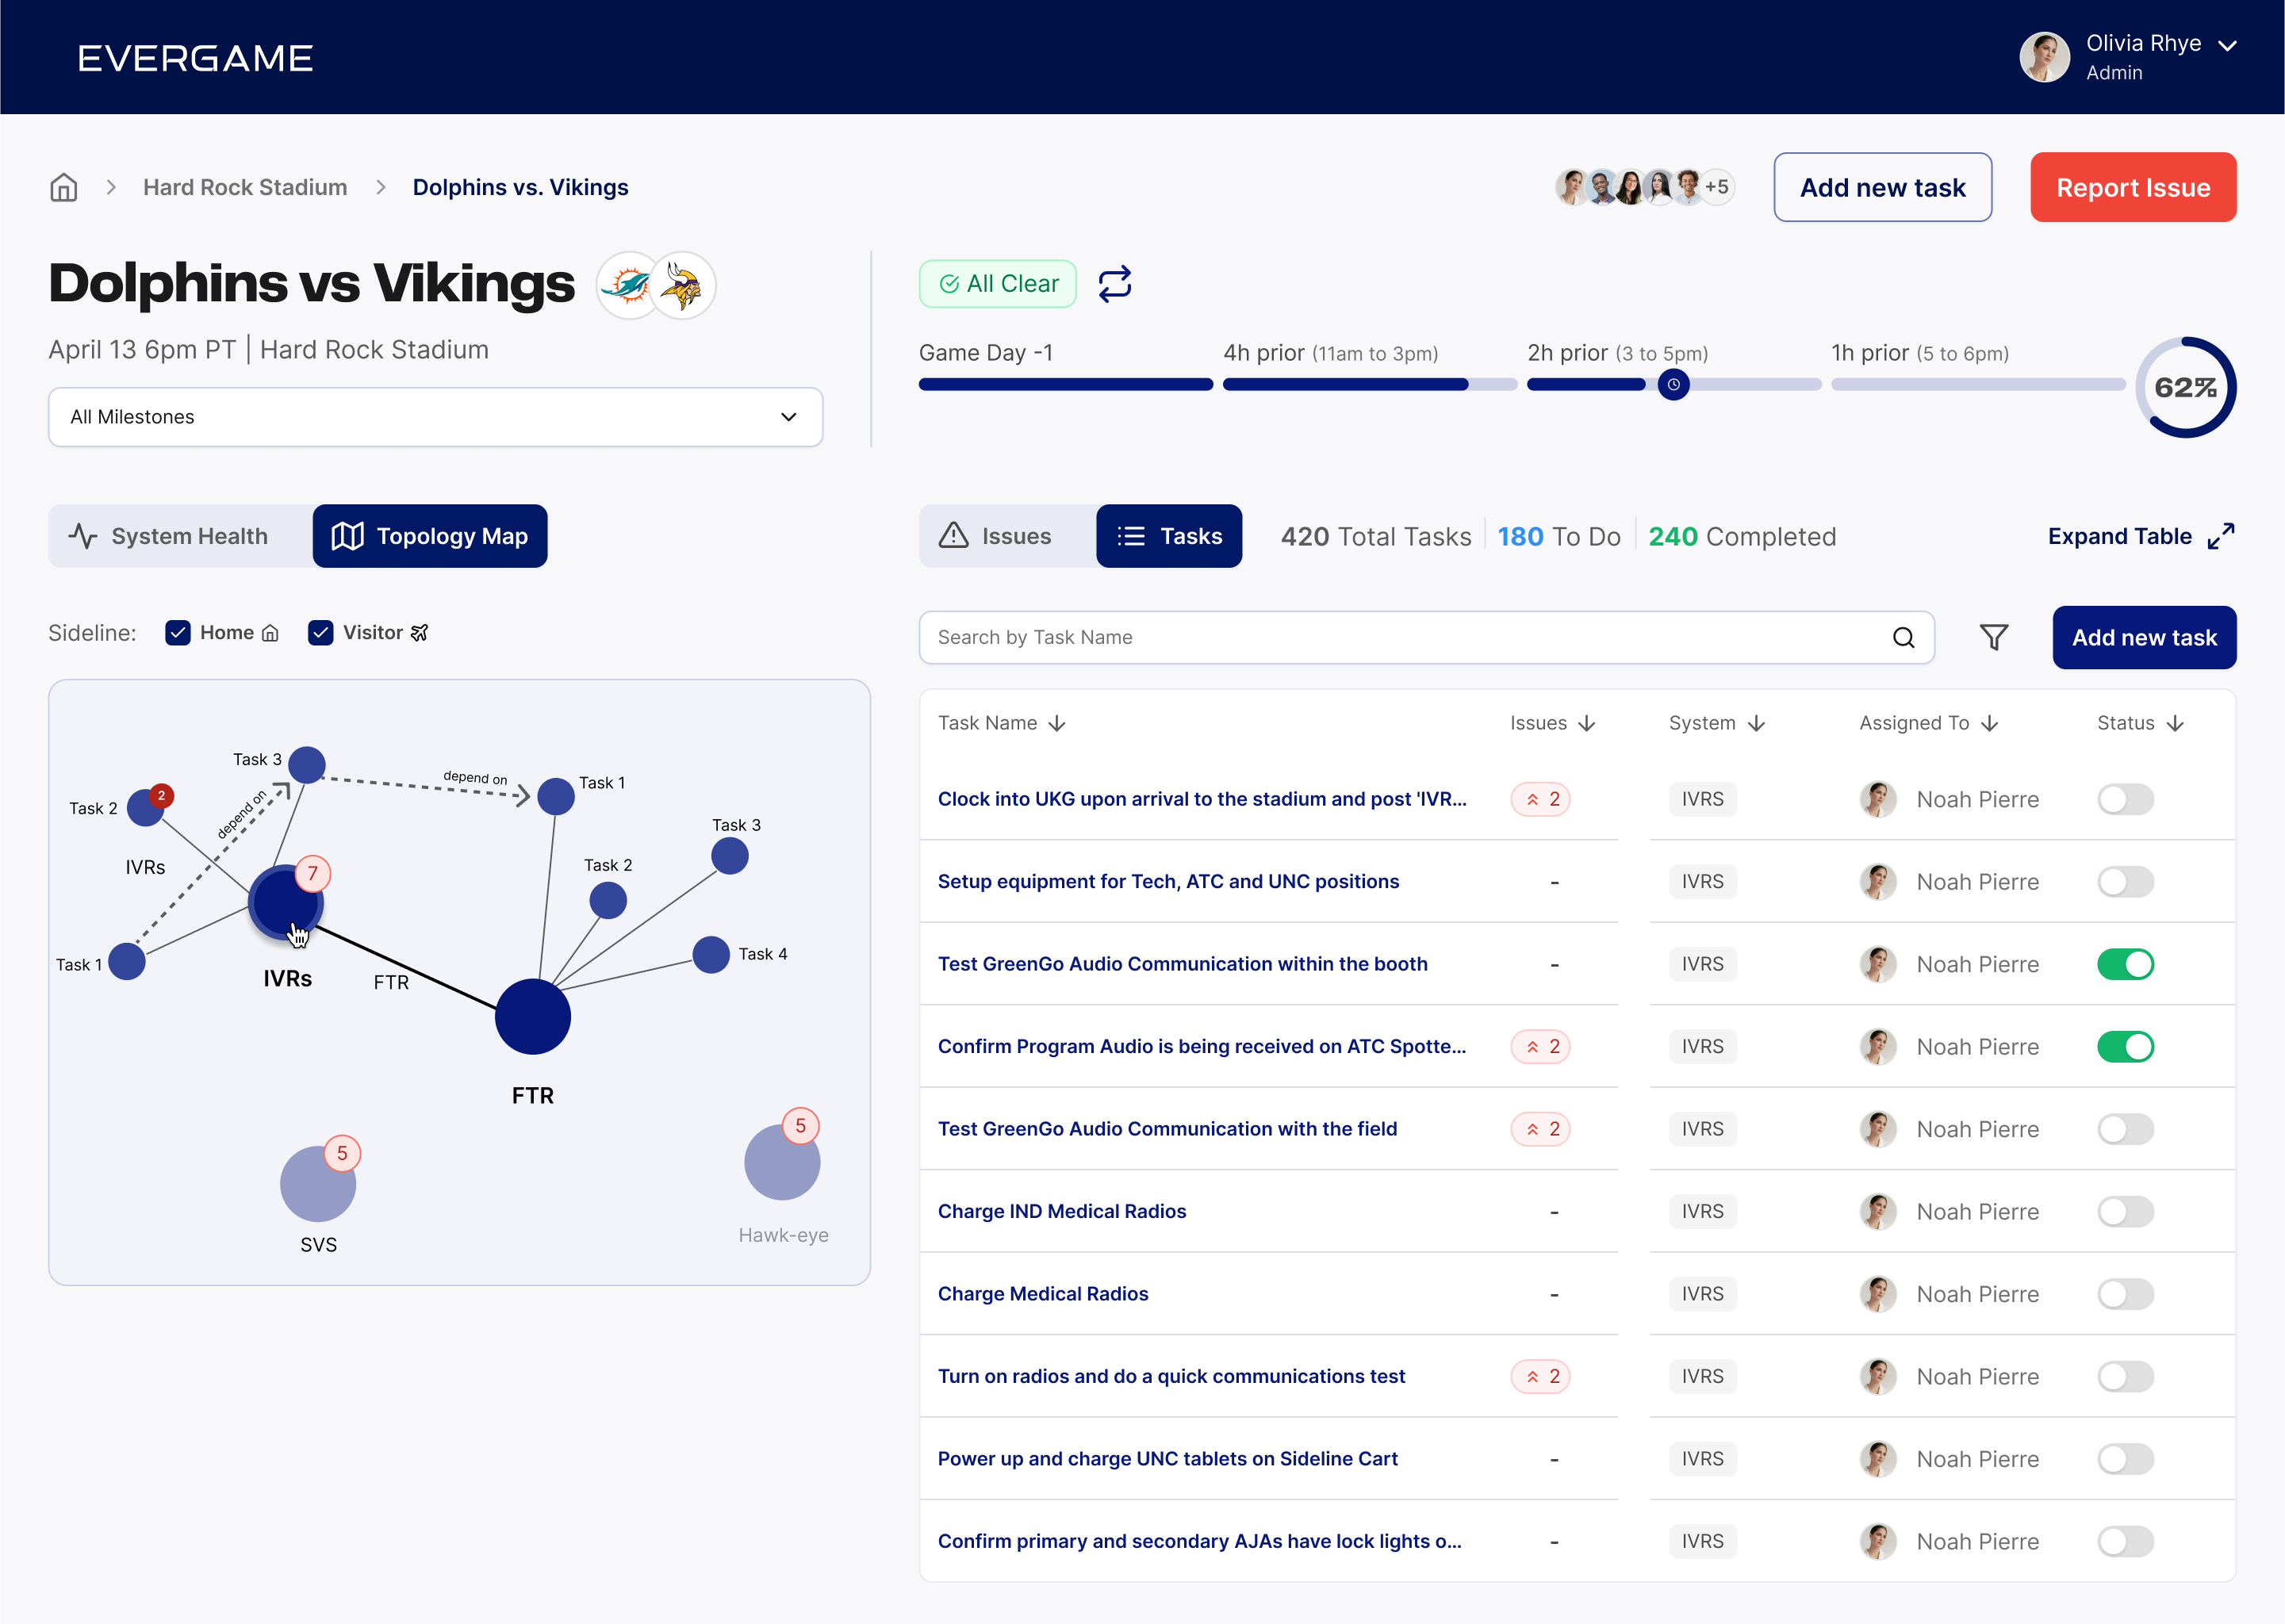Click the +5 team members avatar

(x=1716, y=187)
